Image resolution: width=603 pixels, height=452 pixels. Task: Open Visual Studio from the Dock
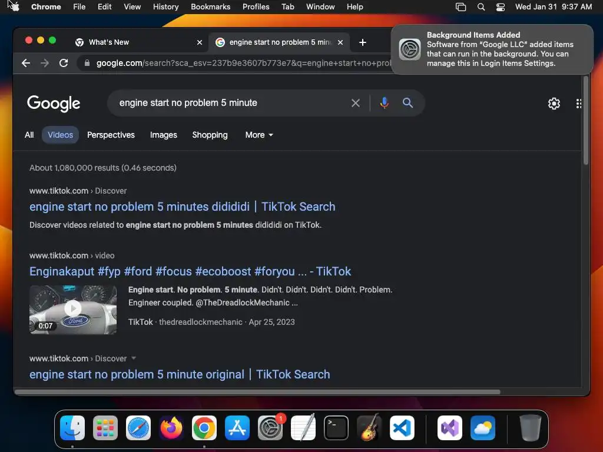point(450,428)
